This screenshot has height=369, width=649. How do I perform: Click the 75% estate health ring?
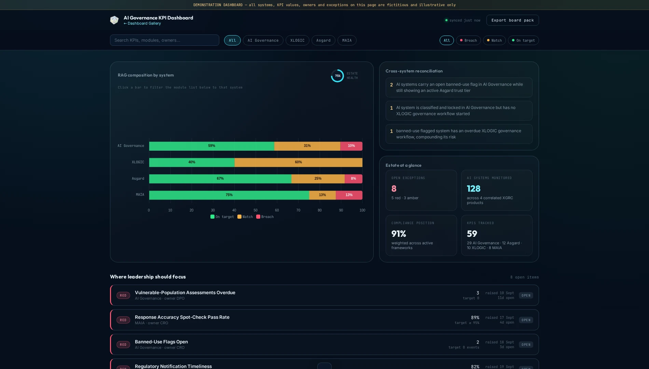pos(337,76)
